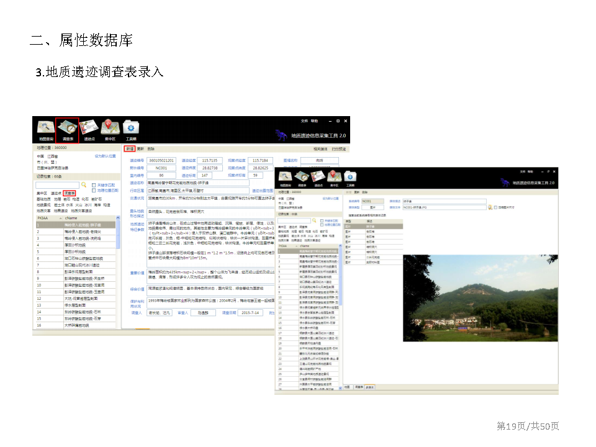Click list scroll-up arrow in right window
The height and width of the screenshot is (447, 596).
click(x=340, y=246)
